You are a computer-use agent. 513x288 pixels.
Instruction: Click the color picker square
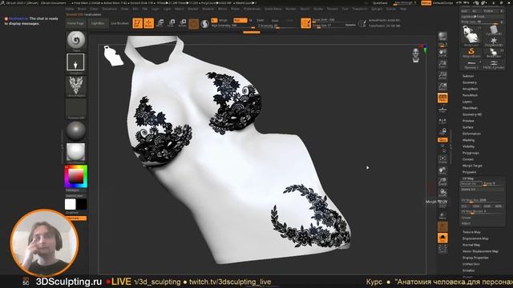click(x=76, y=176)
